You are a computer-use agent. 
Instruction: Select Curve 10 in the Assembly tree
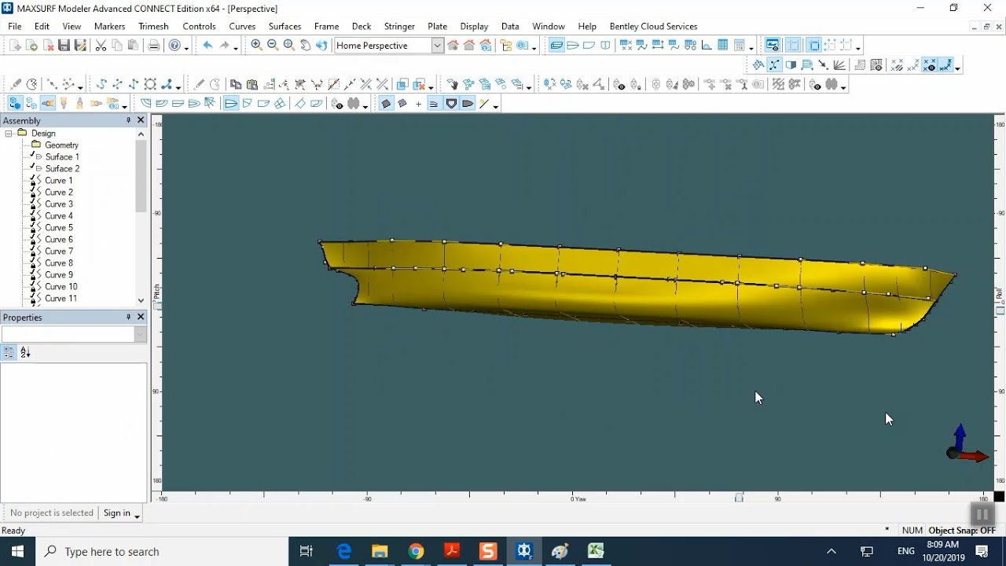(x=61, y=286)
